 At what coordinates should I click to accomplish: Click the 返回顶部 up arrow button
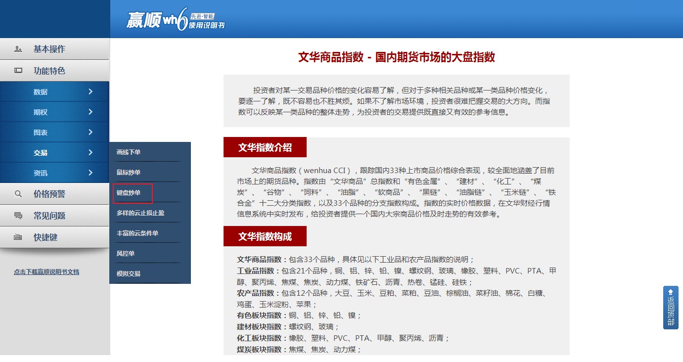[x=670, y=307]
